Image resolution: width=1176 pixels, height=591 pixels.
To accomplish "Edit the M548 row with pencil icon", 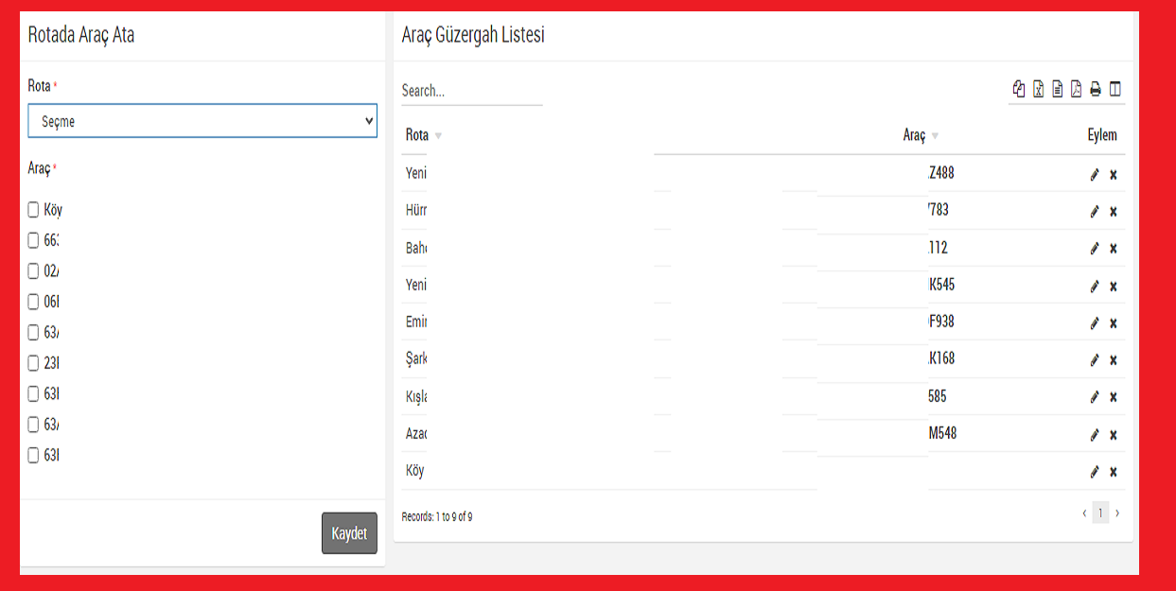I will 1095,435.
